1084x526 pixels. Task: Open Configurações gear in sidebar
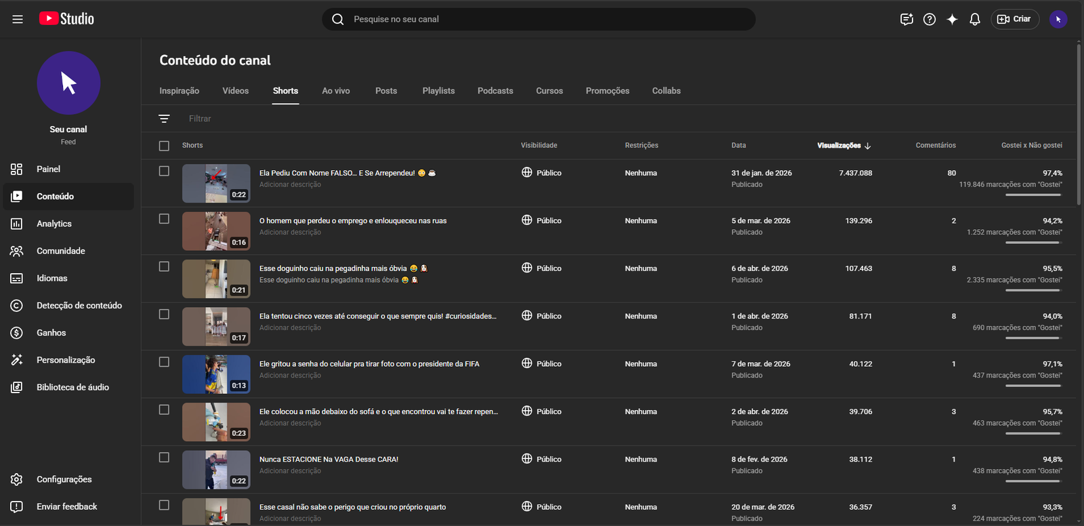pyautogui.click(x=64, y=479)
